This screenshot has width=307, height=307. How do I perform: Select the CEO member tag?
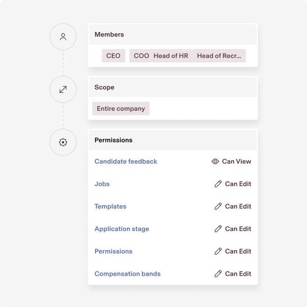coord(114,56)
